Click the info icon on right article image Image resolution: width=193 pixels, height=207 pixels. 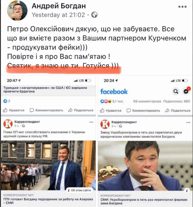click(x=187, y=191)
